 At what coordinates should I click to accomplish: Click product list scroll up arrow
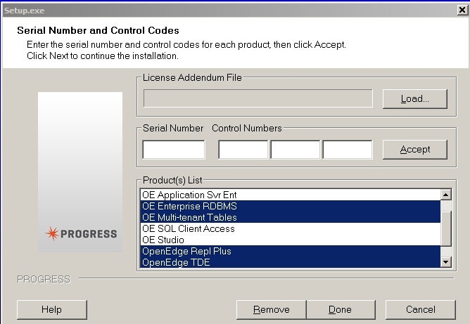(446, 195)
